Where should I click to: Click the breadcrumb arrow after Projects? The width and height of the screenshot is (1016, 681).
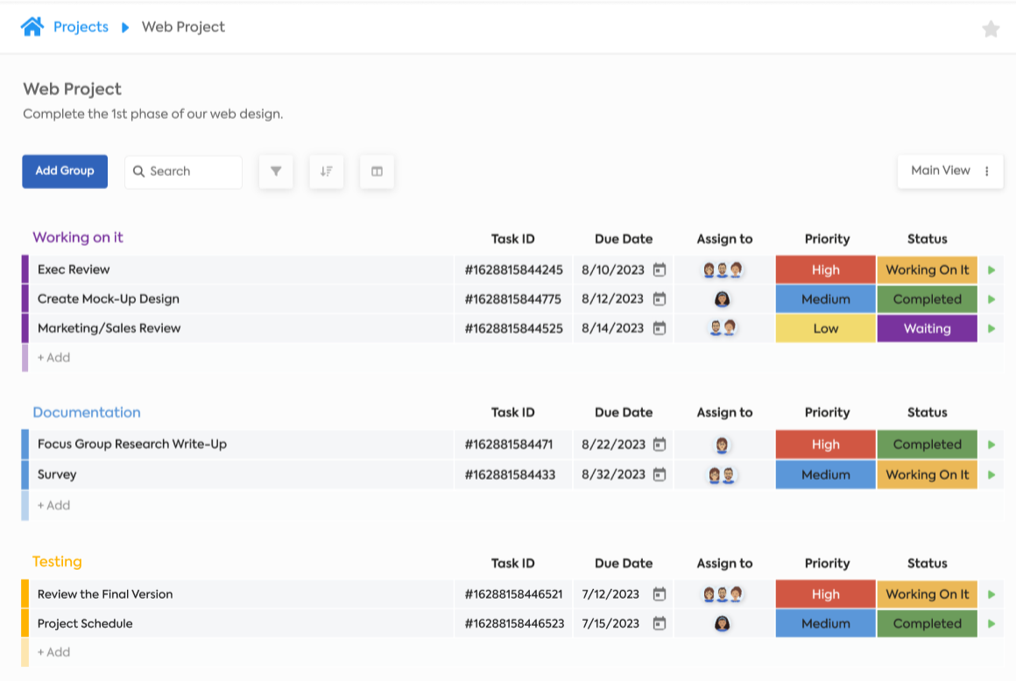point(125,27)
